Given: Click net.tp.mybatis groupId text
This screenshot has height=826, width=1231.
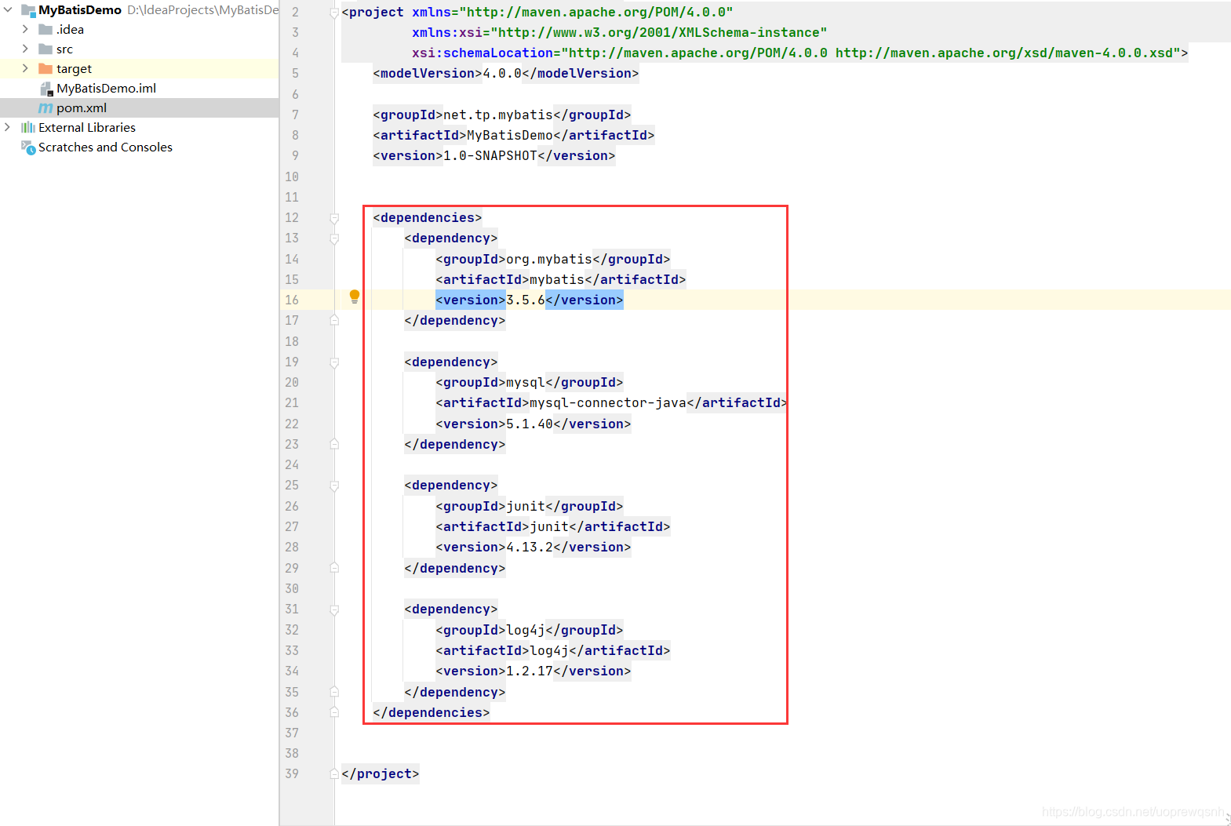Looking at the screenshot, I should coord(498,115).
